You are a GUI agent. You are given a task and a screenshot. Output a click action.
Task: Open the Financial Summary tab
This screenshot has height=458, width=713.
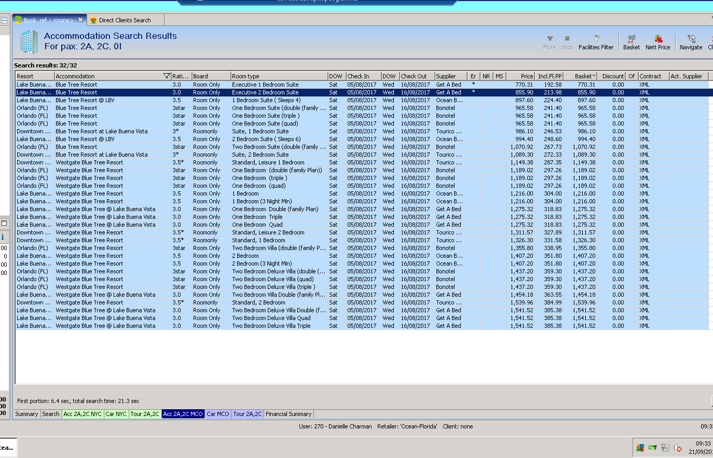click(x=289, y=414)
